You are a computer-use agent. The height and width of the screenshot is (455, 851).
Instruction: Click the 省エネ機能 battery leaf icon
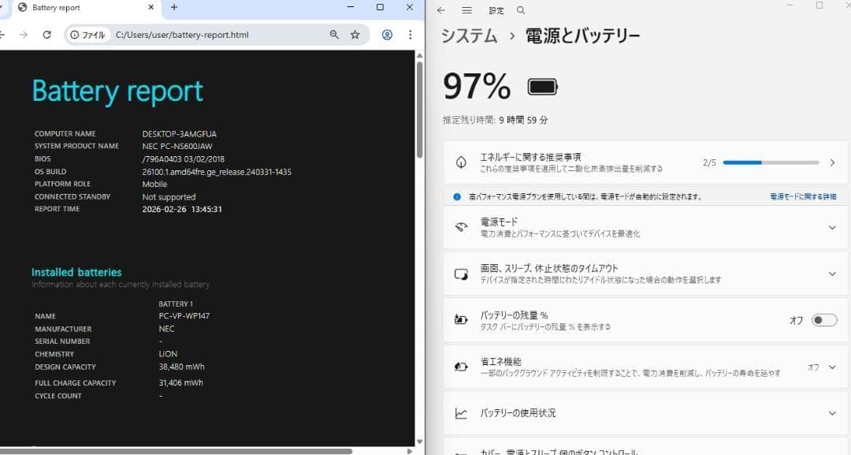(x=462, y=367)
